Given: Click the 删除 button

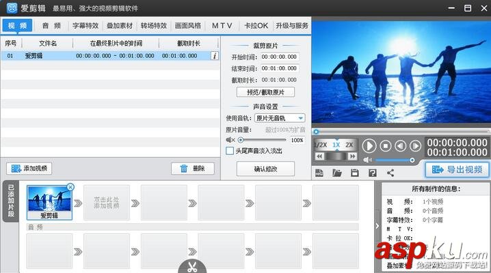Looking at the screenshot, I should click(193, 169).
